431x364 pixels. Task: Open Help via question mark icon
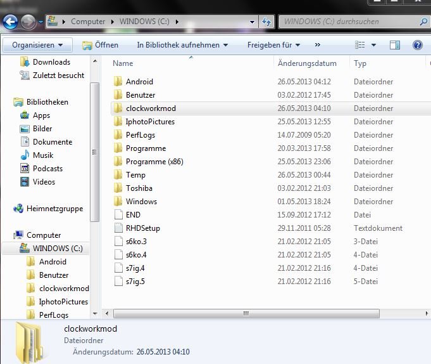click(417, 45)
